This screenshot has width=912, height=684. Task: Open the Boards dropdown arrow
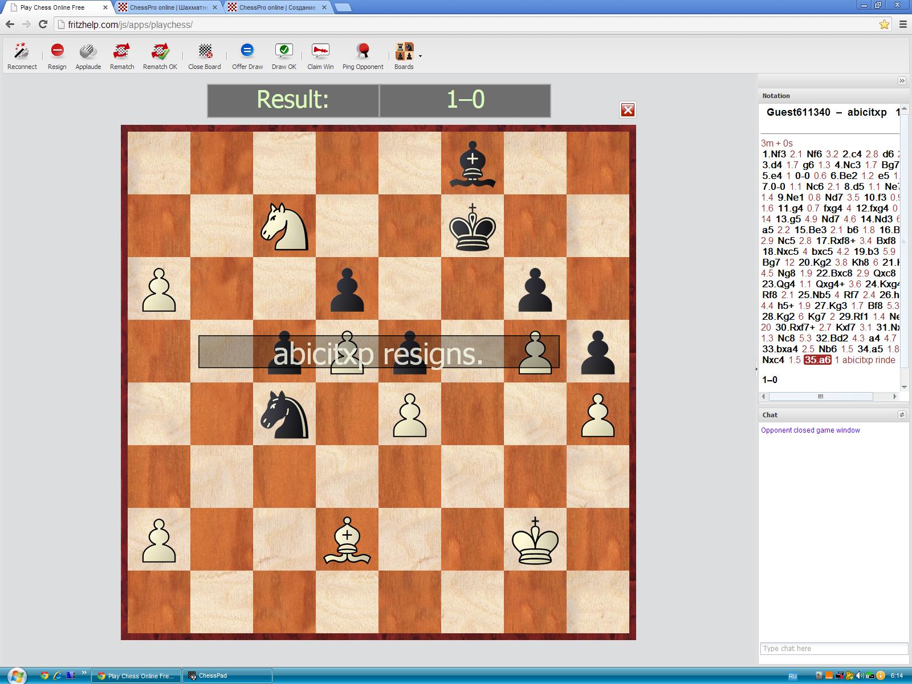click(x=421, y=56)
